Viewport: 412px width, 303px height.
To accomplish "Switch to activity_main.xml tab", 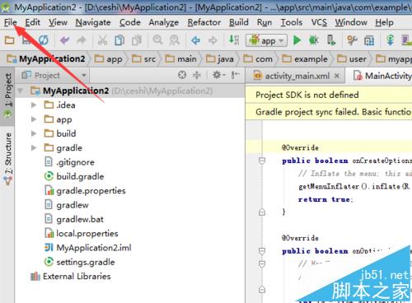I will pyautogui.click(x=296, y=76).
